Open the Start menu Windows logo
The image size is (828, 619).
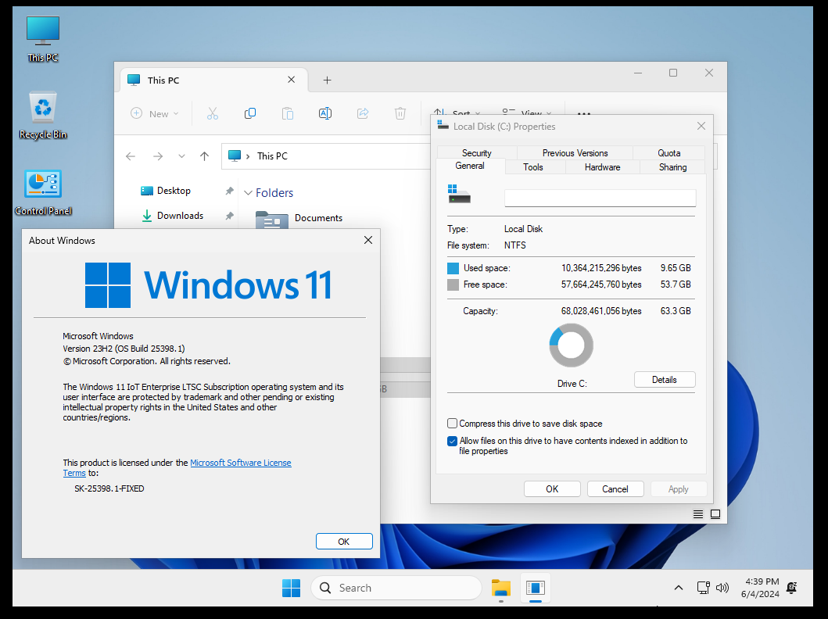pos(291,588)
